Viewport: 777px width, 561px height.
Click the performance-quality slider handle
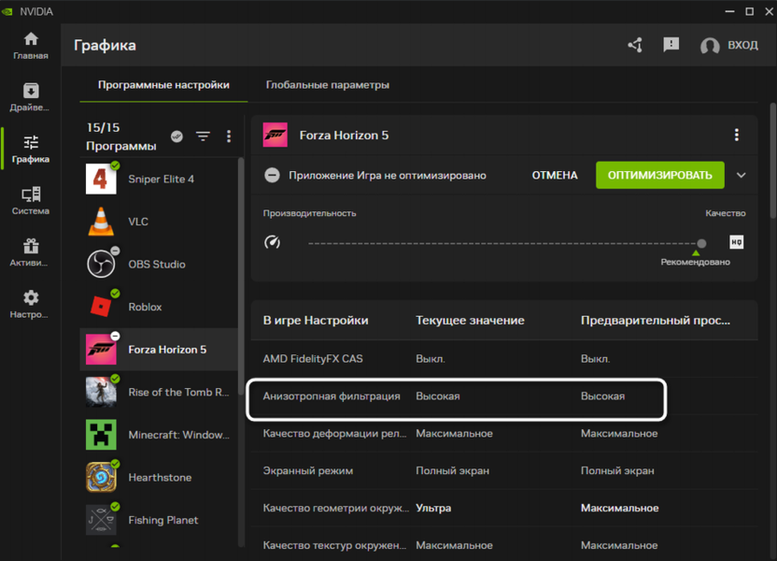(x=701, y=243)
